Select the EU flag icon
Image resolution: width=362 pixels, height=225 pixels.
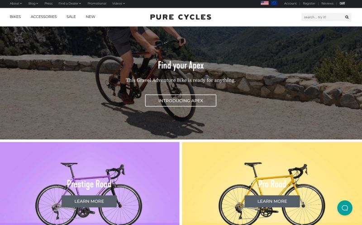click(274, 3)
